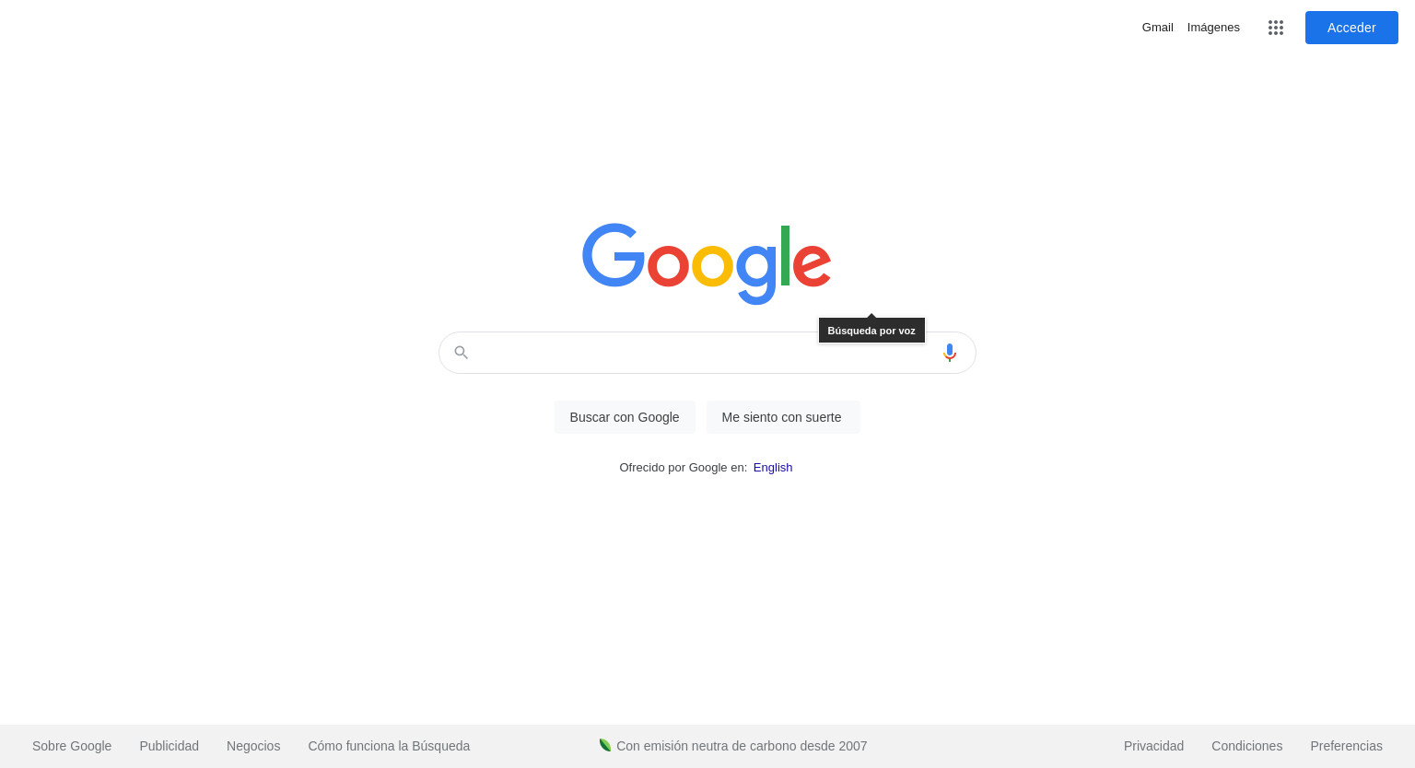Expand the Preferencias footer menu
1415x768 pixels.
pos(1346,746)
